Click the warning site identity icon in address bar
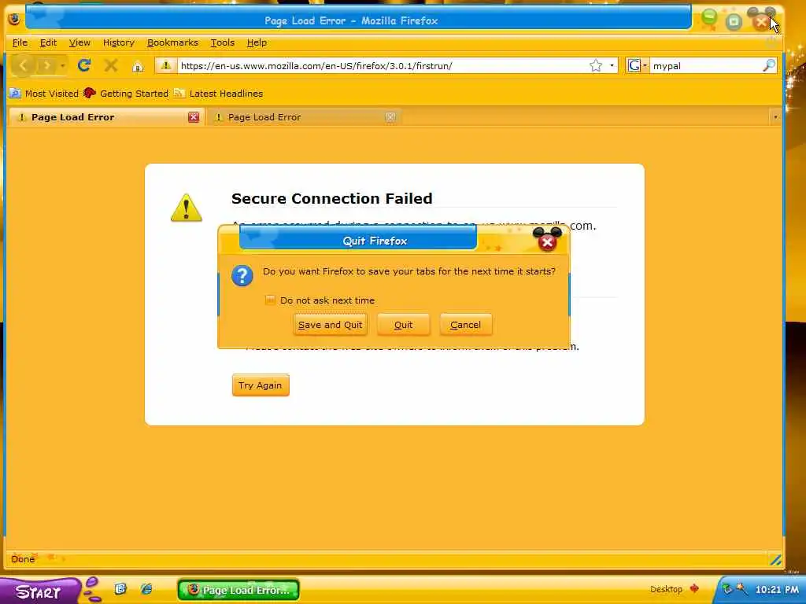Image resolution: width=806 pixels, height=604 pixels. point(165,65)
